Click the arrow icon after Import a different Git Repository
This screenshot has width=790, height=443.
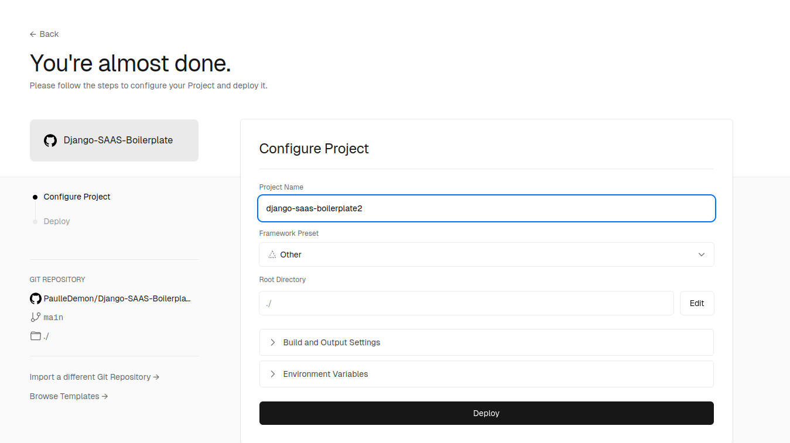point(156,377)
